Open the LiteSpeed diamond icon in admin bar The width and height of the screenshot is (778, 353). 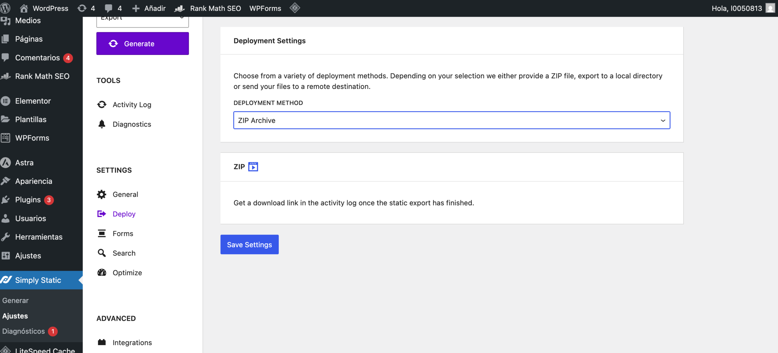point(294,8)
